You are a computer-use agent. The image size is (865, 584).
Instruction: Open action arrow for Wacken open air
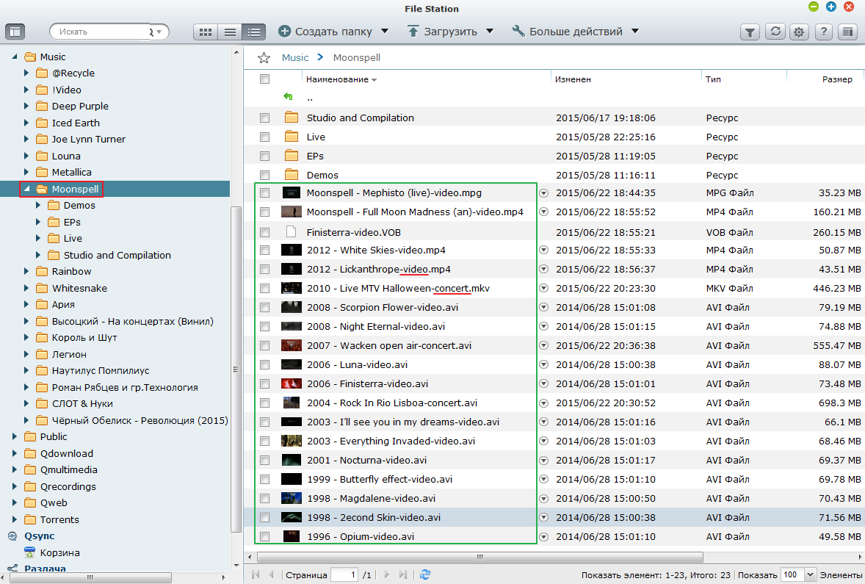pos(543,345)
